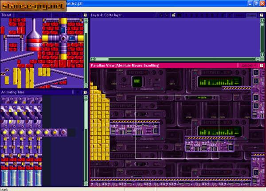The height and width of the screenshot is (191, 266).
Task: Click the small button in Animating Tiles header
Action: [78, 92]
